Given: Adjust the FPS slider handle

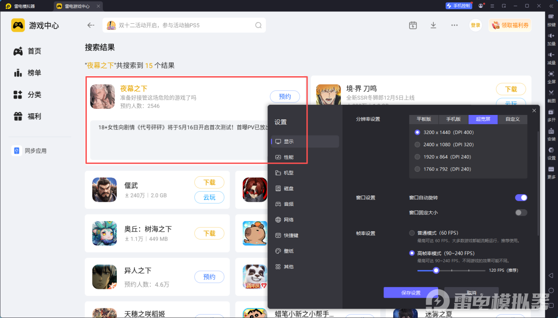Looking at the screenshot, I should (436, 270).
